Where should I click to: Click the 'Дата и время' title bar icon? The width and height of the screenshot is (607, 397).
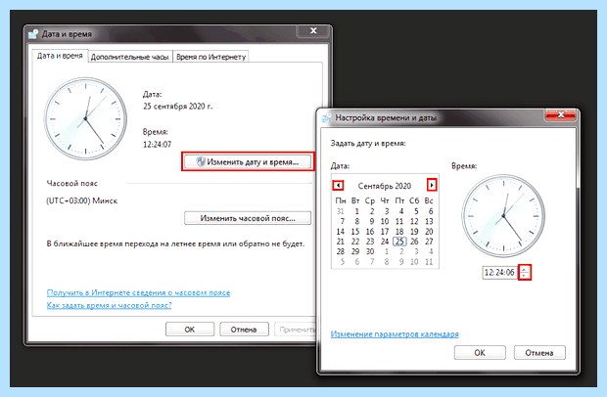pos(33,34)
